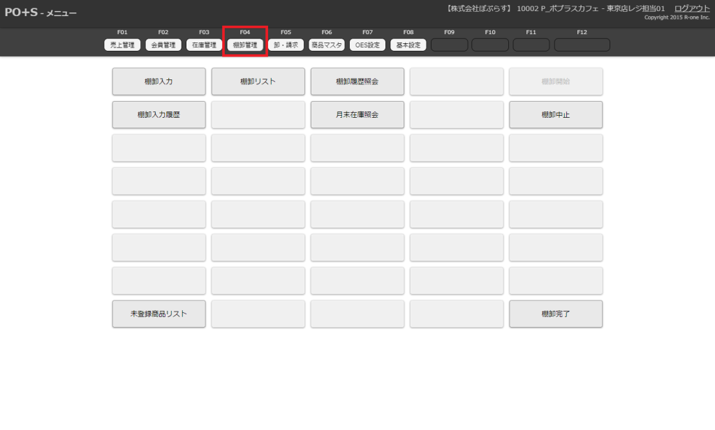Open the 卸・請求 (F05) menu
The height and width of the screenshot is (430, 715).
tap(286, 45)
